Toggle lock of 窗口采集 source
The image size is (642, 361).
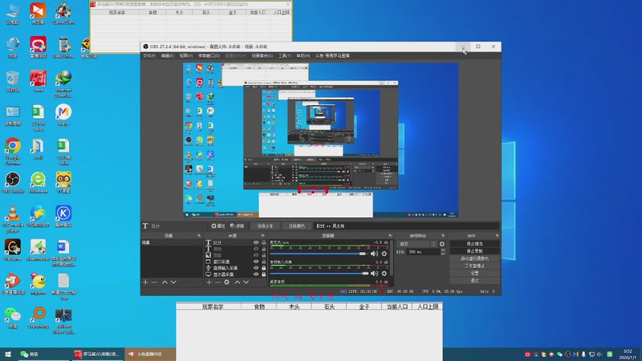(264, 262)
